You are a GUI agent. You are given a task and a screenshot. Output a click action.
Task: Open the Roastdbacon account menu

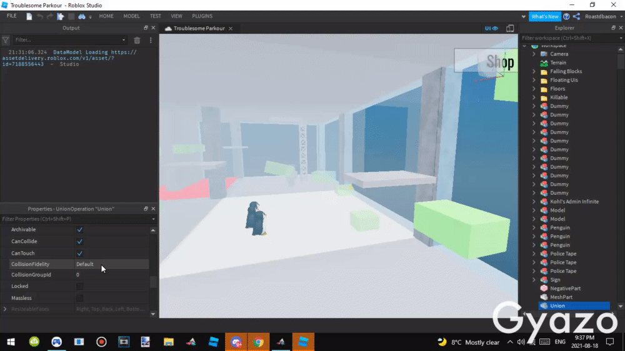[x=604, y=16]
